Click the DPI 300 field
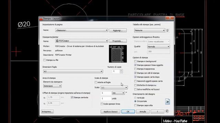The image size is (220, 123). click(x=158, y=52)
